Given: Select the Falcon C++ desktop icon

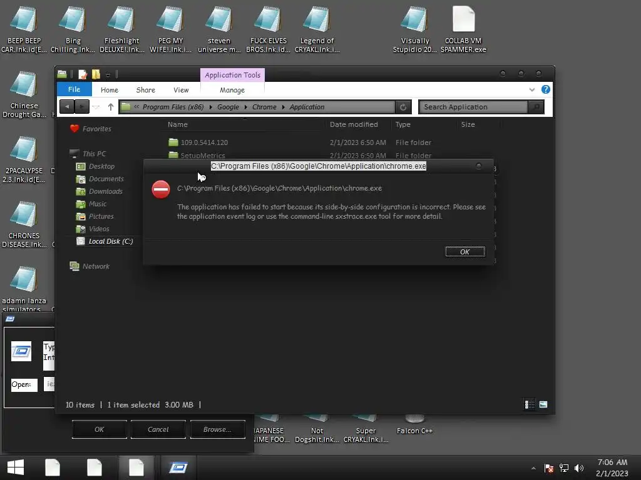Looking at the screenshot, I should 414,425.
